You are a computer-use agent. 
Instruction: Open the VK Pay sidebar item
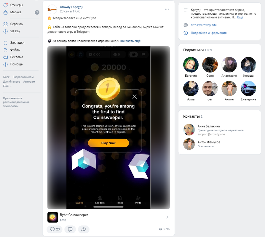(x=15, y=31)
